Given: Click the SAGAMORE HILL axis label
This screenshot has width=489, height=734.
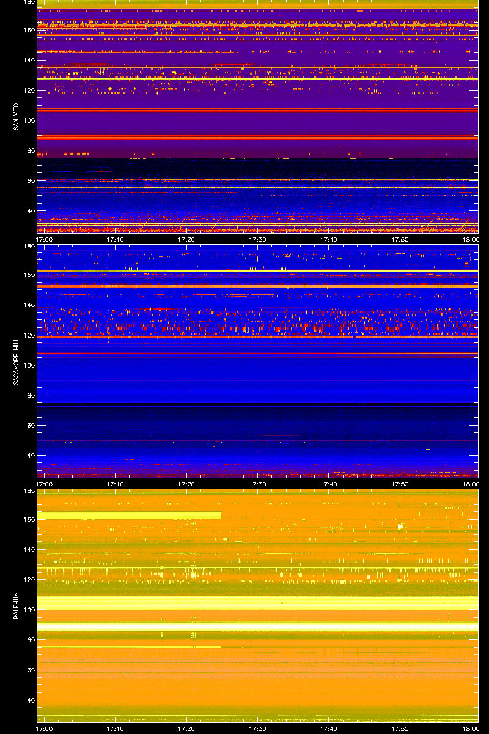Looking at the screenshot, I should pos(15,361).
